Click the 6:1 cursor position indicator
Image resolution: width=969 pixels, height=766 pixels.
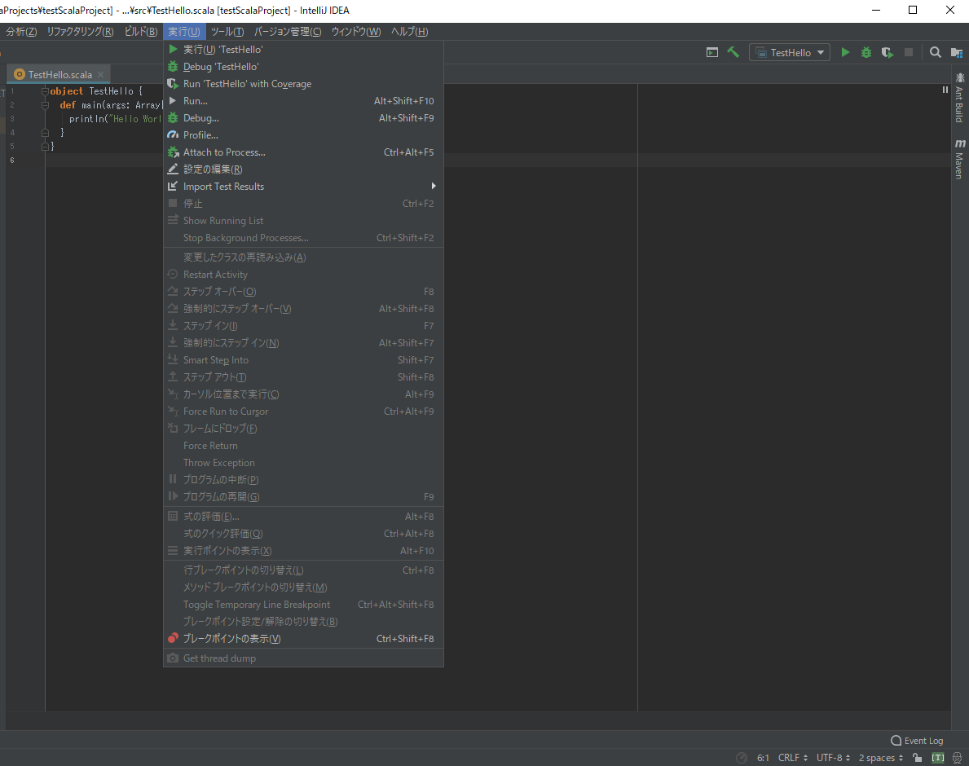click(x=763, y=758)
